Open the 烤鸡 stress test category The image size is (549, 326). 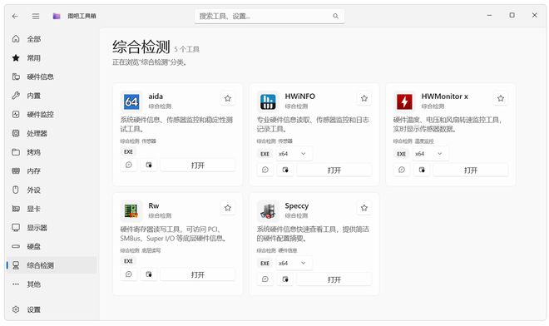(51, 152)
